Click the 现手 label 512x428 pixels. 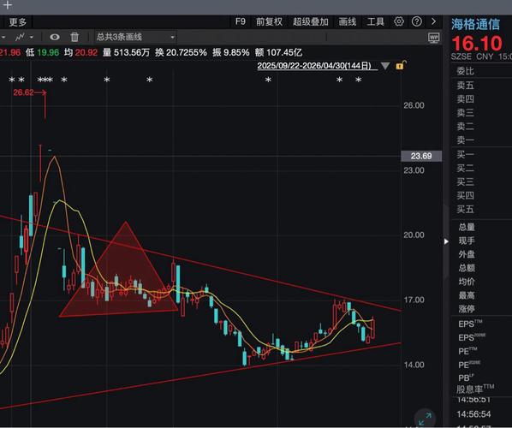pyautogui.click(x=467, y=241)
